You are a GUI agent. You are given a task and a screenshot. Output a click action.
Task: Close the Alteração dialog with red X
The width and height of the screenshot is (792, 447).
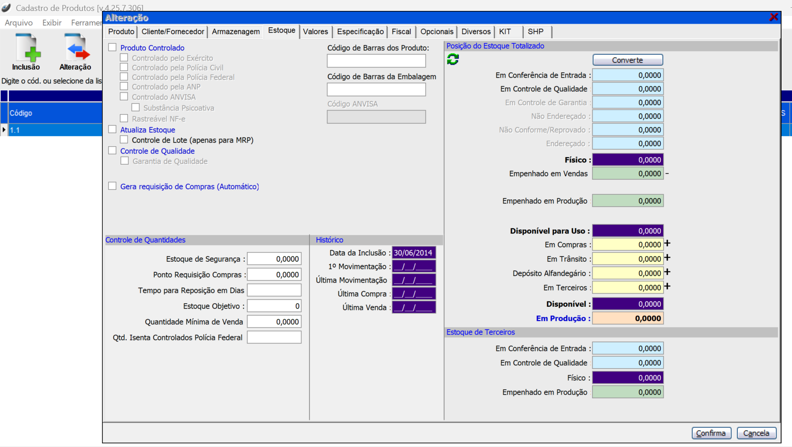point(773,17)
